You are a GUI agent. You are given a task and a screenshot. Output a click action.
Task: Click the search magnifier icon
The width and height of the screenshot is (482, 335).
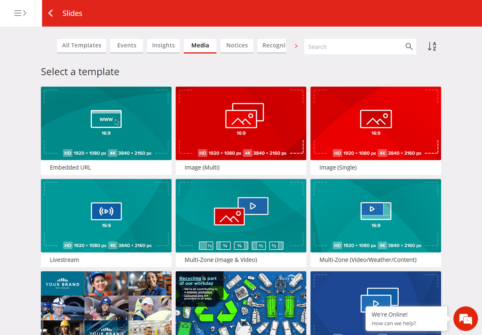click(x=409, y=47)
